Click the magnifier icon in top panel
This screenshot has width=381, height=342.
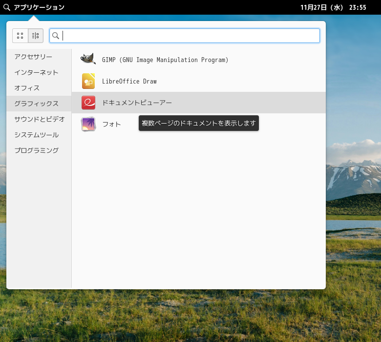[x=6, y=7]
